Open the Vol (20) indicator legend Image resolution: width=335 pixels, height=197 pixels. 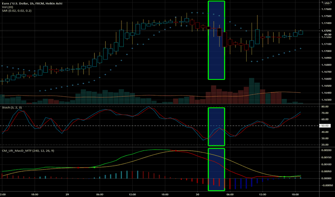(8, 7)
